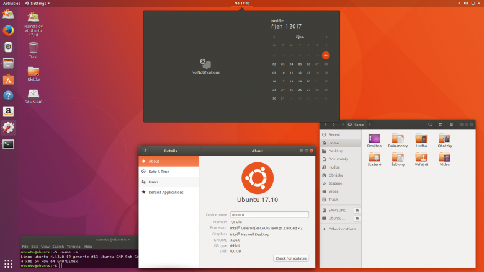Show previous month in calendar
The height and width of the screenshot is (272, 484).
point(274,37)
